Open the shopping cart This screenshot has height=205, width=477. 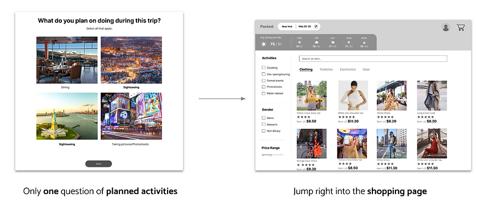pyautogui.click(x=461, y=27)
